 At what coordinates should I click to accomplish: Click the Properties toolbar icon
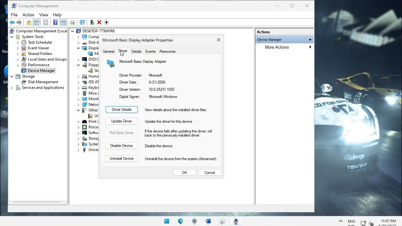(46, 22)
